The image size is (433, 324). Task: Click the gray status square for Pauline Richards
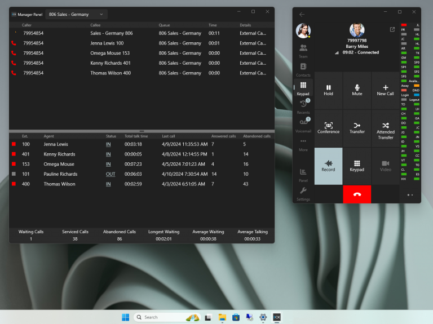(14, 174)
